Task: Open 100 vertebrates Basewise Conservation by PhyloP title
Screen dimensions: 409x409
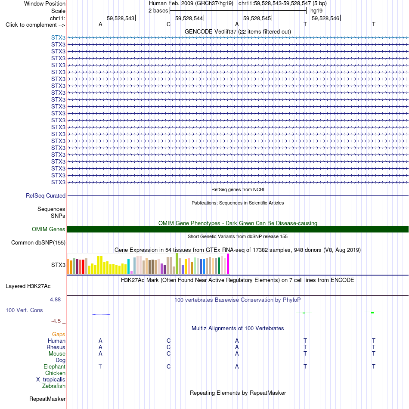Action: pos(238,300)
